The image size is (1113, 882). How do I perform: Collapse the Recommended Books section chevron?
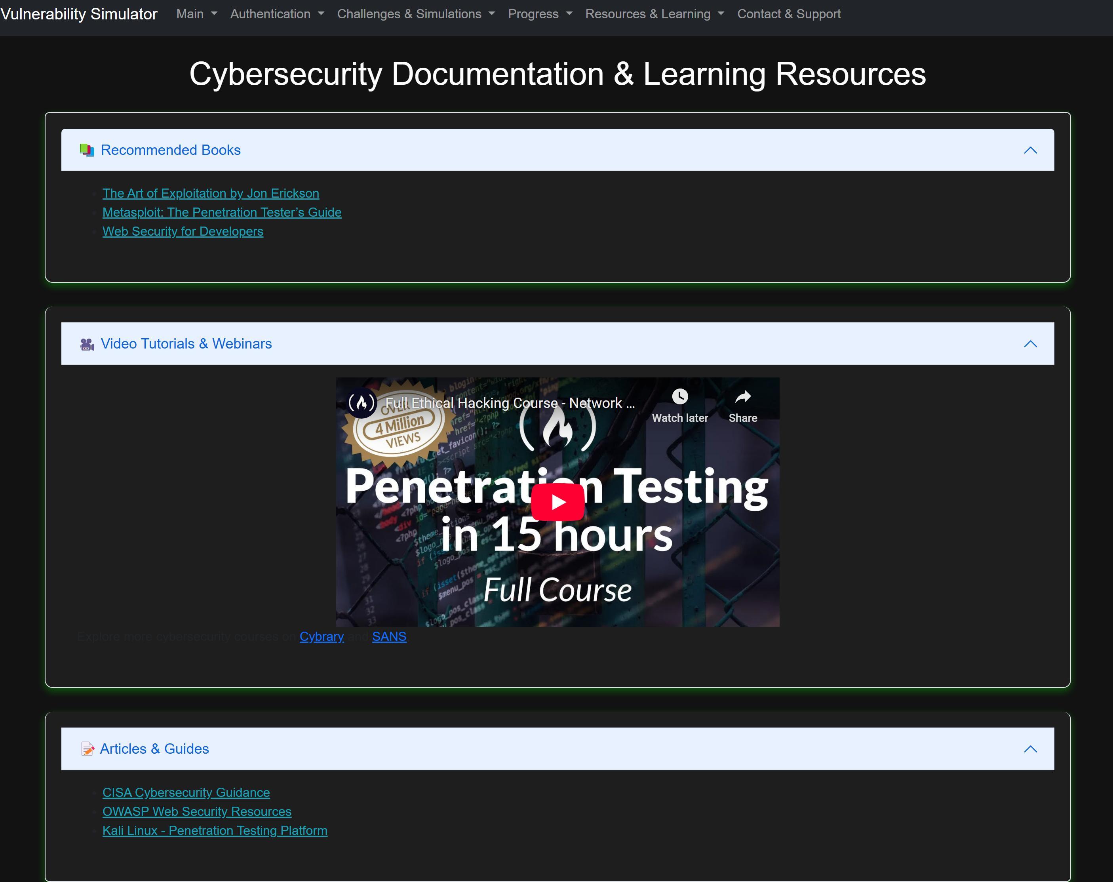coord(1030,150)
